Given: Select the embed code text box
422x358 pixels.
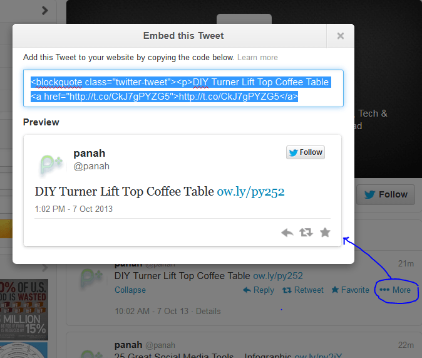Looking at the screenshot, I should click(x=183, y=88).
